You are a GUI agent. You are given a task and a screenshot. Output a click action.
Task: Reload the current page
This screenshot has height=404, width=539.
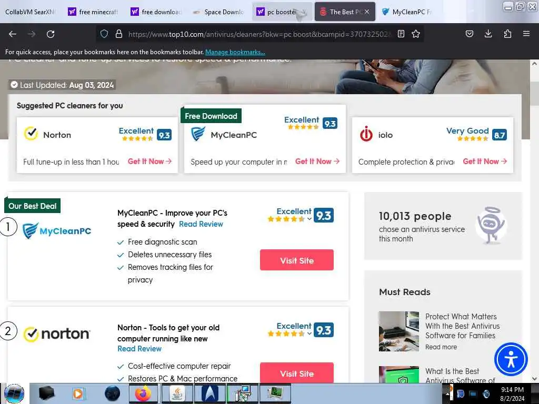(51, 34)
